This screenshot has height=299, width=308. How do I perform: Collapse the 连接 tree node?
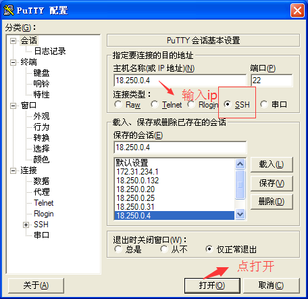click(14, 170)
